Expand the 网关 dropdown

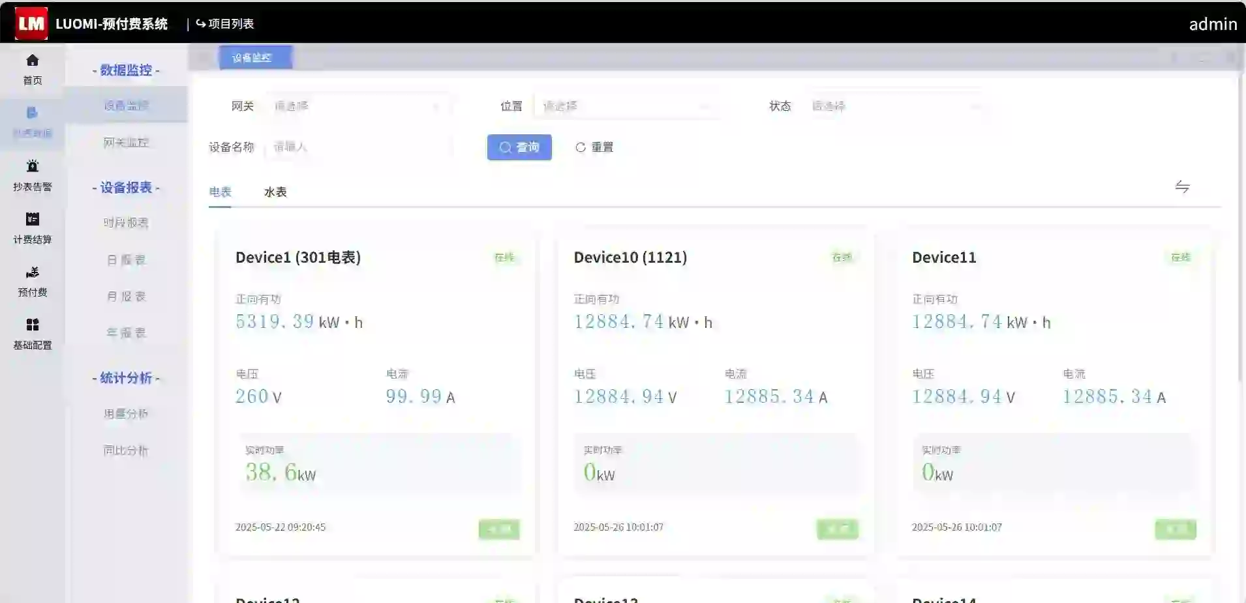coord(357,106)
